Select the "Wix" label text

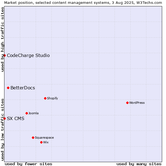tap(46, 142)
